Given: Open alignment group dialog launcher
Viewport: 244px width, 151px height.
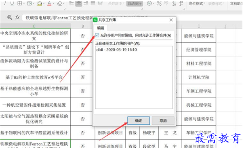Looking at the screenshot, I should 142,9.
